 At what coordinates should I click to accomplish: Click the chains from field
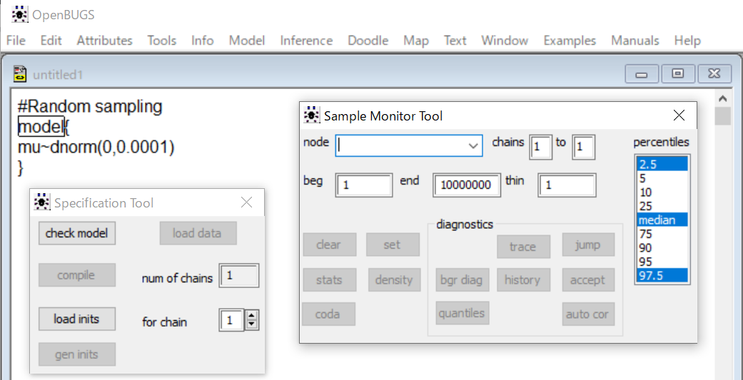coord(541,147)
